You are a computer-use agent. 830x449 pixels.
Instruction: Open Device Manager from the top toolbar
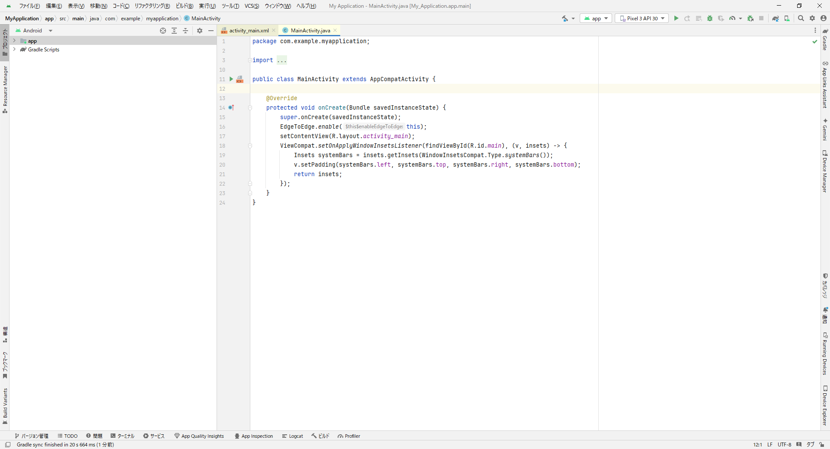point(787,19)
